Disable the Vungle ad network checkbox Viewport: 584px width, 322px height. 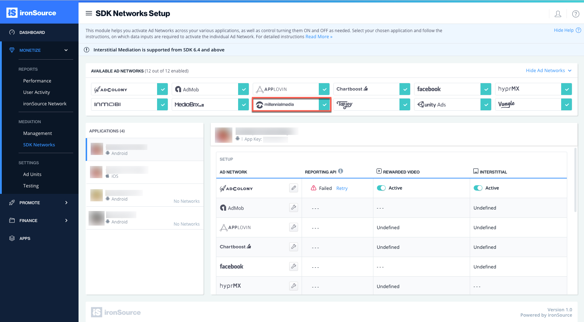pos(567,104)
